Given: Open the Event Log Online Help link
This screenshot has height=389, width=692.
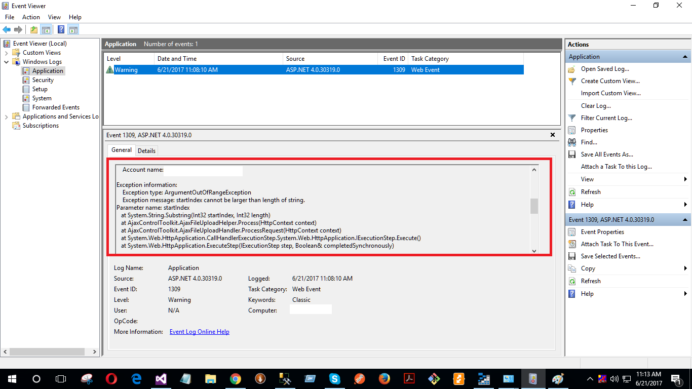Looking at the screenshot, I should [200, 332].
